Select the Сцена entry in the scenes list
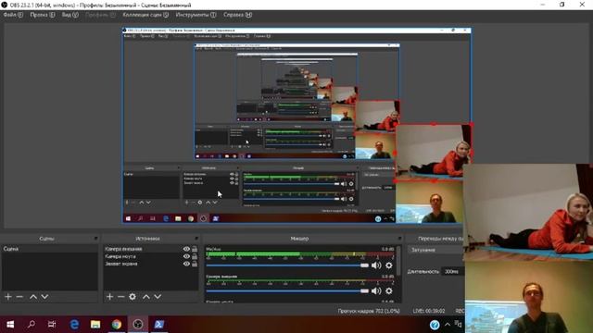593x333 pixels. (x=50, y=249)
